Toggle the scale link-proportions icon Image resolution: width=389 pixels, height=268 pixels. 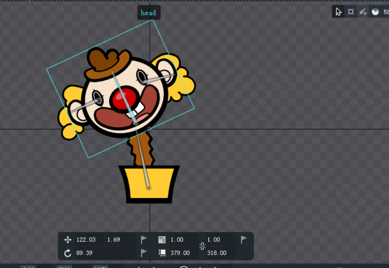click(202, 246)
